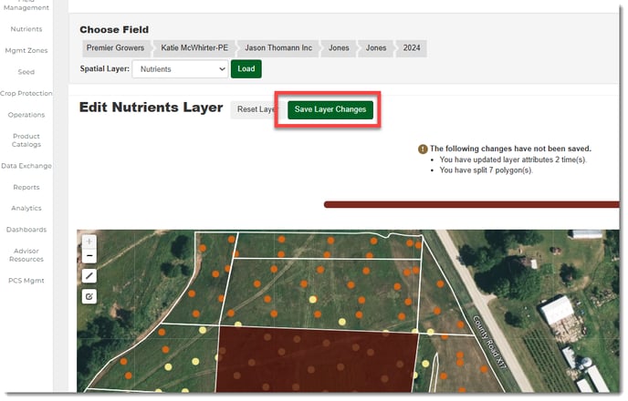Click the Reset Layer button
Viewport: 628px width, 401px height.
coord(255,109)
